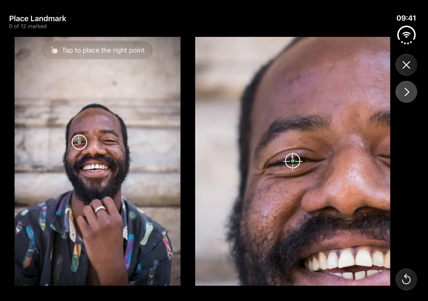Go to next landmark with arrow button
Image resolution: width=428 pixels, height=301 pixels.
tap(406, 92)
